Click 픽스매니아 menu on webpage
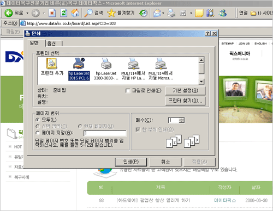This screenshot has height=211, width=273. 240,53
